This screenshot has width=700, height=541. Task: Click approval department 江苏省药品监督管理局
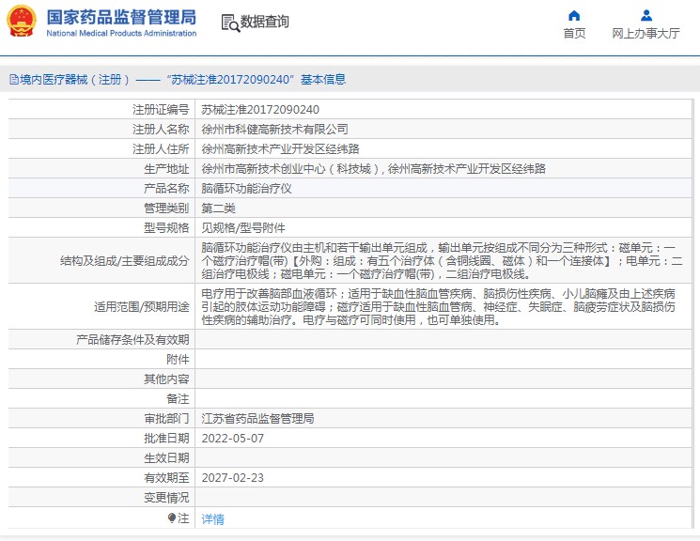click(257, 418)
